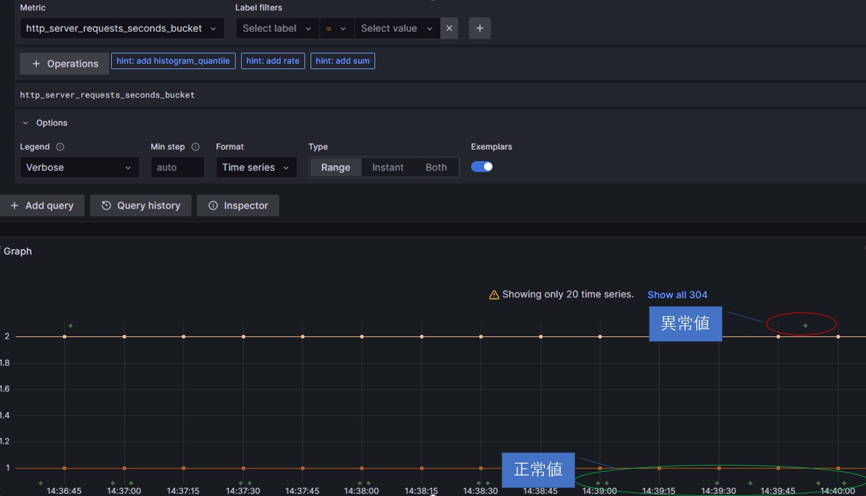
Task: Click the 14:38:45 time axis label
Action: coord(540,491)
